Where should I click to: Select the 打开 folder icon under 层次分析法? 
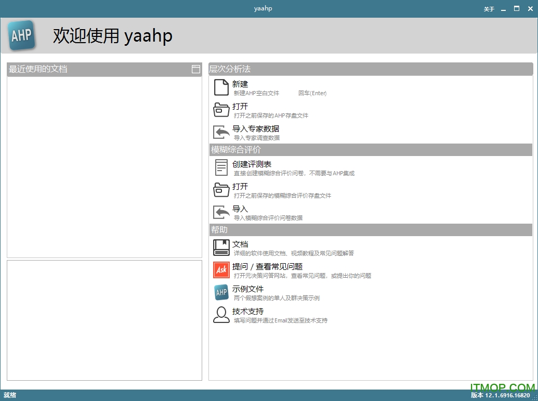click(x=221, y=110)
